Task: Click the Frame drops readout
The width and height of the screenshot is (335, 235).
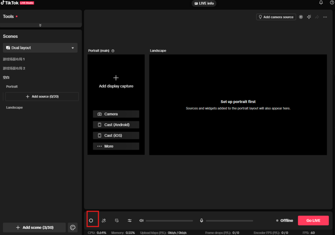Action: pos(222,233)
